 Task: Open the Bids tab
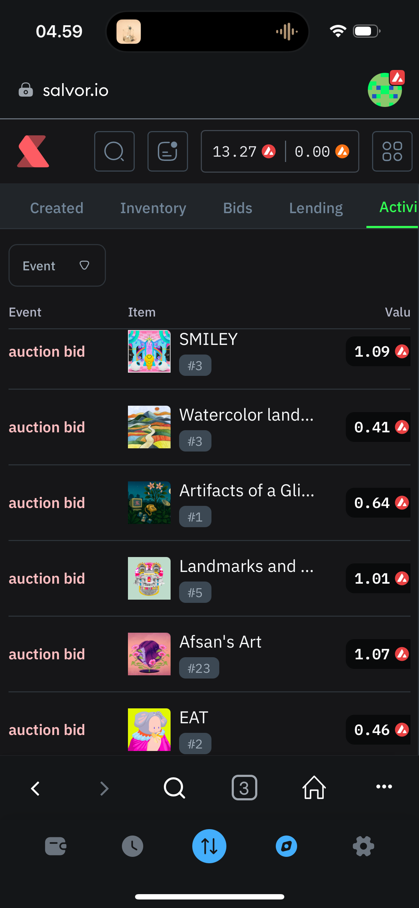click(x=238, y=208)
